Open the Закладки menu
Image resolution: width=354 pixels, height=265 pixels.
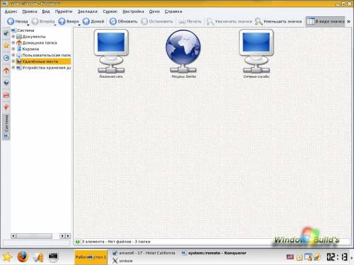88,11
